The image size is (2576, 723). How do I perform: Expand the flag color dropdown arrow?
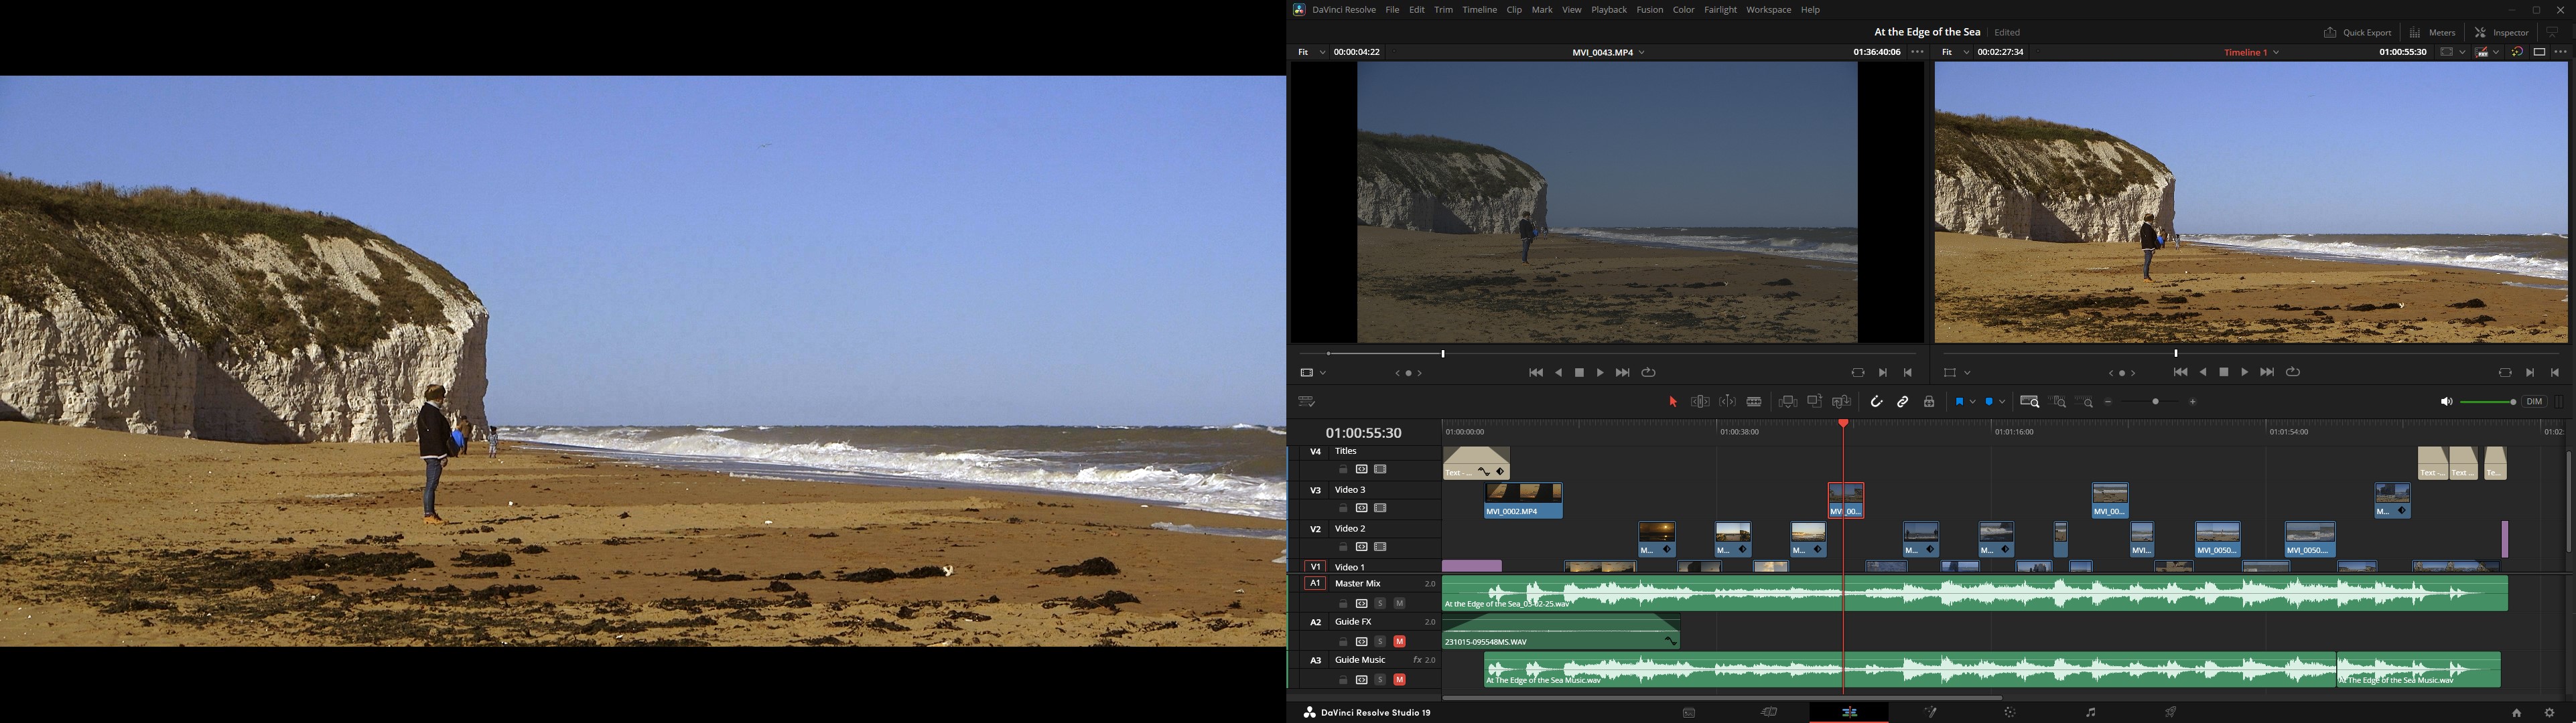1972,402
